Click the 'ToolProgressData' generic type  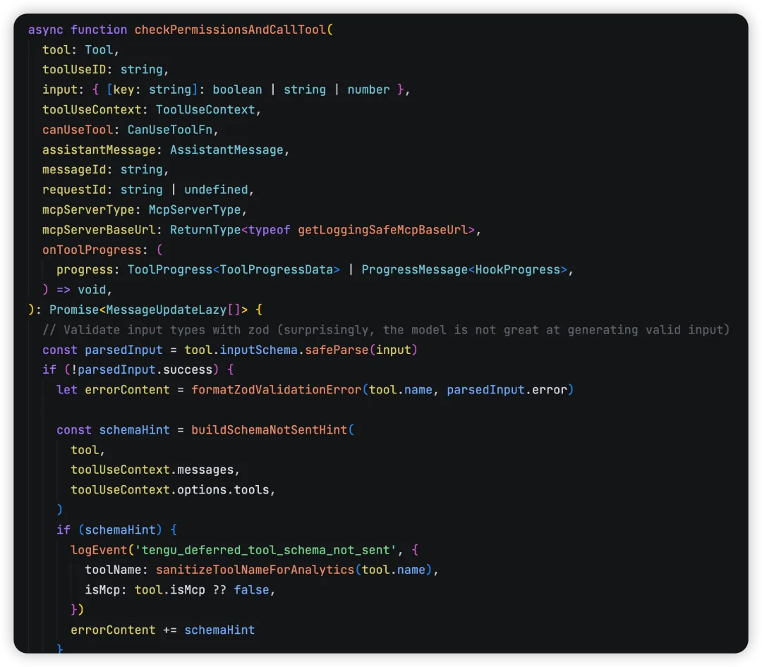coord(276,269)
